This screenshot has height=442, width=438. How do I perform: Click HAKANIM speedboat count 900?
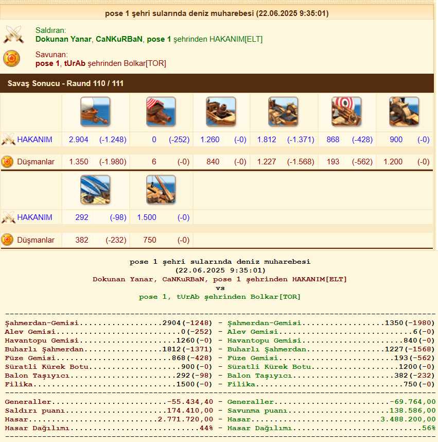pos(396,140)
